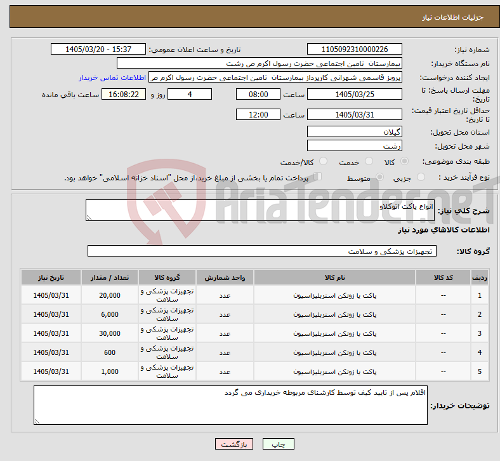The image size is (500, 461).
Task: Click the quantity cell 600
Action: click(110, 352)
